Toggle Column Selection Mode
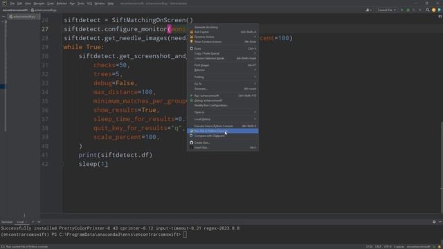 (223, 58)
